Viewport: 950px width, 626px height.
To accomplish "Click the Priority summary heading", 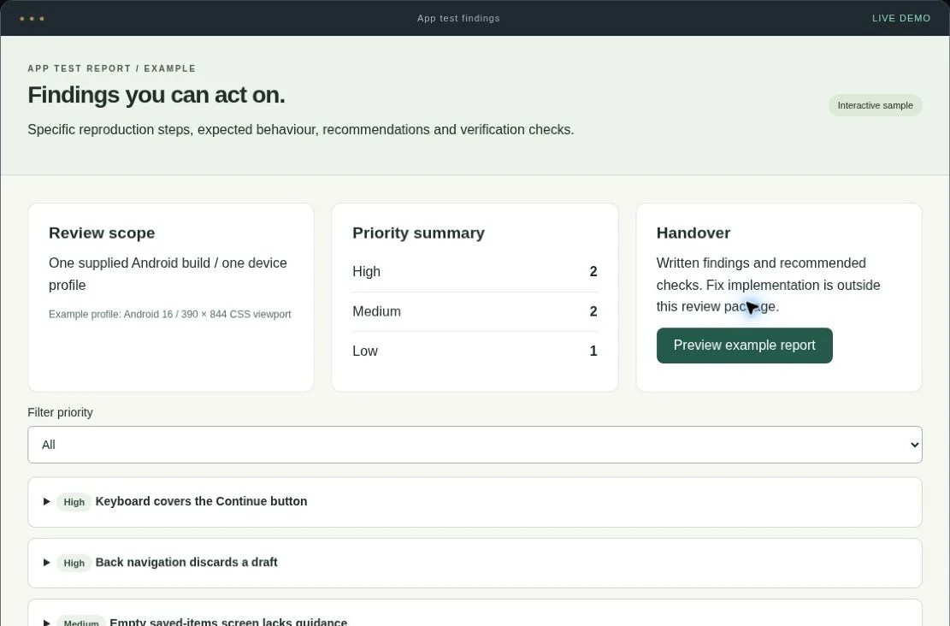I will click(419, 233).
